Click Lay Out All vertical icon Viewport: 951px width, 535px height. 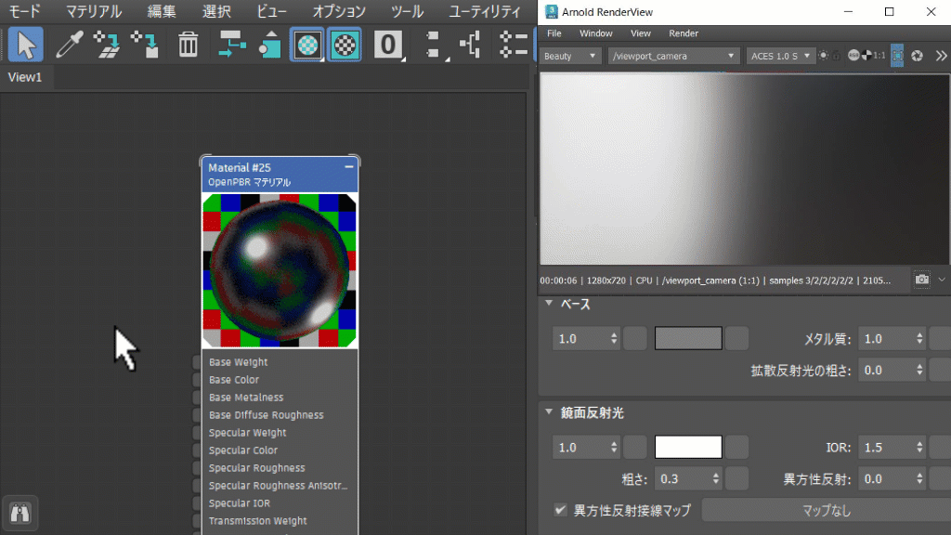(x=433, y=45)
